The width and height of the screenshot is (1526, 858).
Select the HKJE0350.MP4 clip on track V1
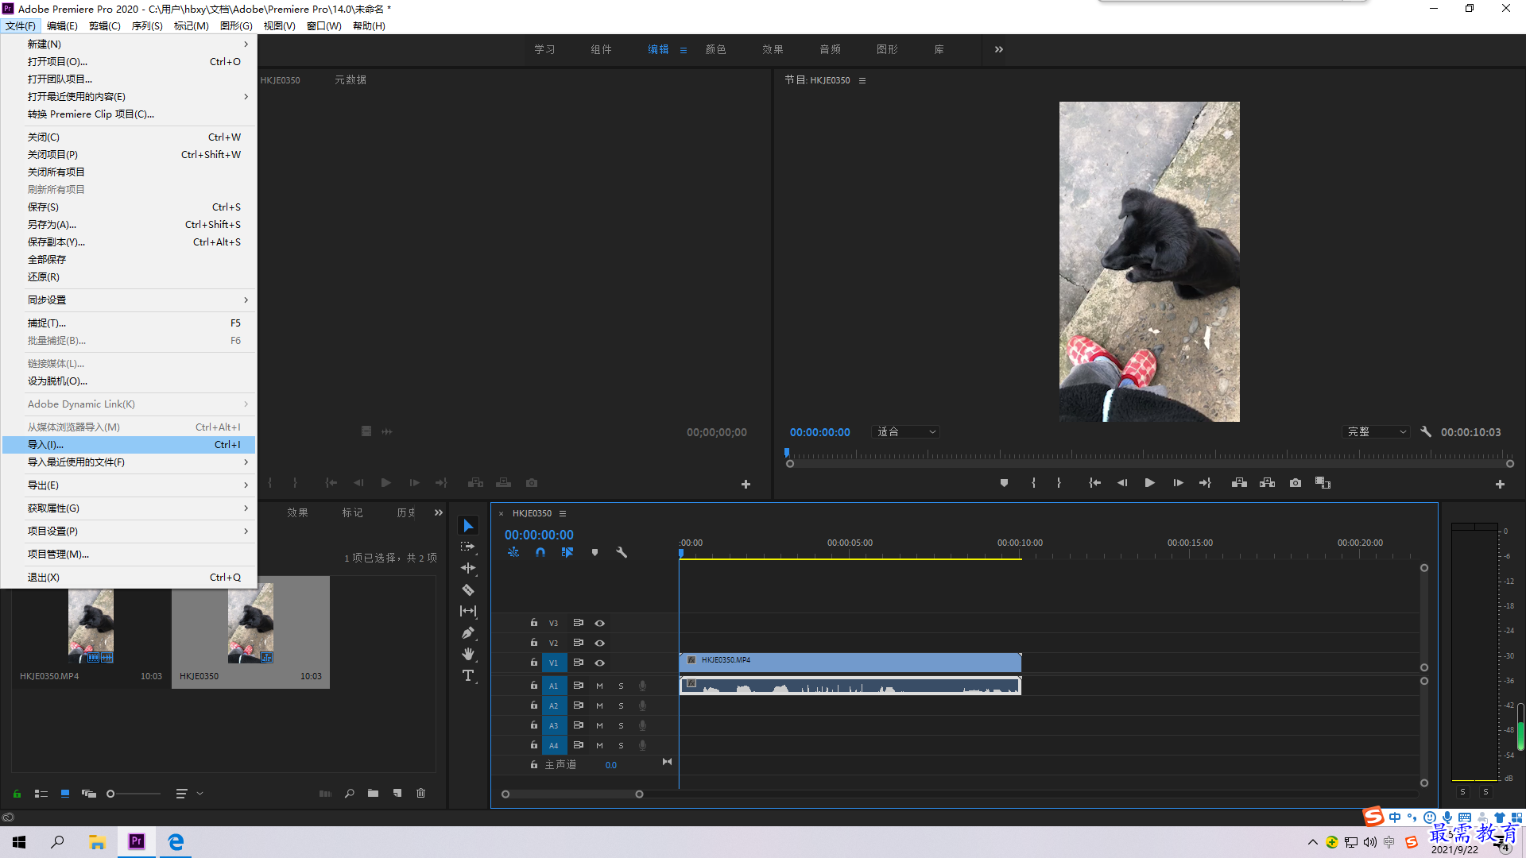pyautogui.click(x=850, y=662)
